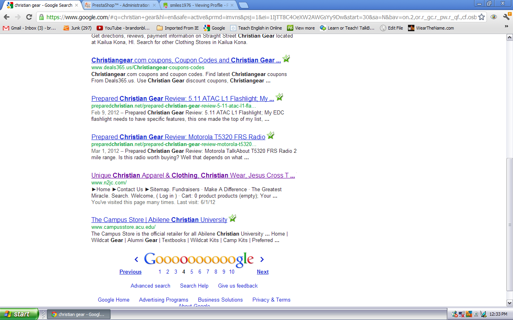Click the green star beside The Campus Store result
The height and width of the screenshot is (320, 513).
[232, 218]
